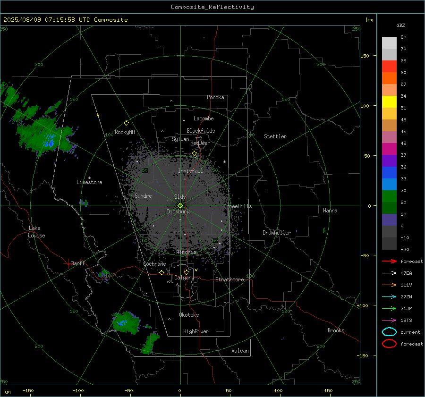Click the Hanna town label
Viewport: 425px width, 397px height.
(330, 211)
